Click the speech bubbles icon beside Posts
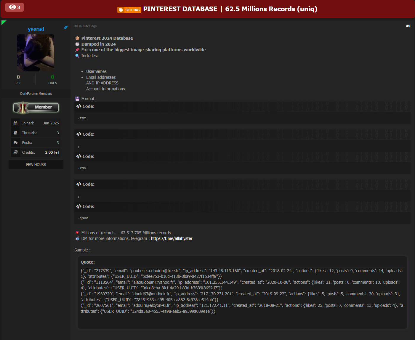This screenshot has width=415, height=340. 15,143
